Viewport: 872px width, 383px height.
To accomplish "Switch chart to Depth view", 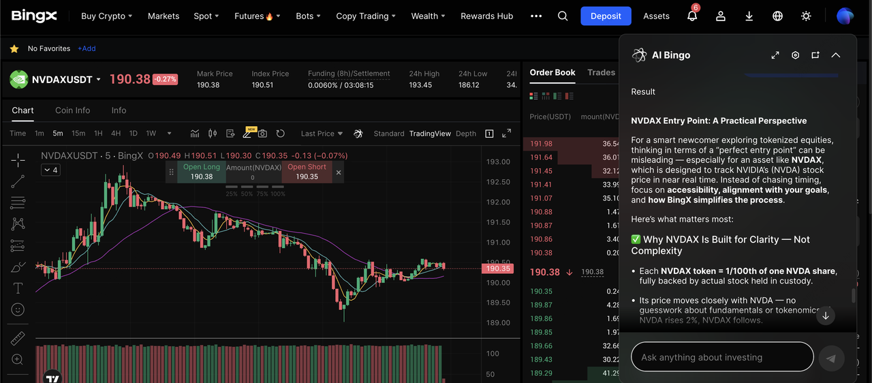I will (466, 134).
